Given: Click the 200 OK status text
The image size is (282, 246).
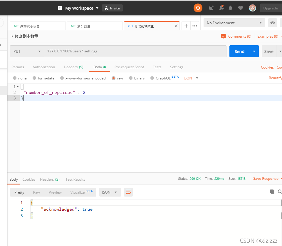Looking at the screenshot, I should 195,179.
